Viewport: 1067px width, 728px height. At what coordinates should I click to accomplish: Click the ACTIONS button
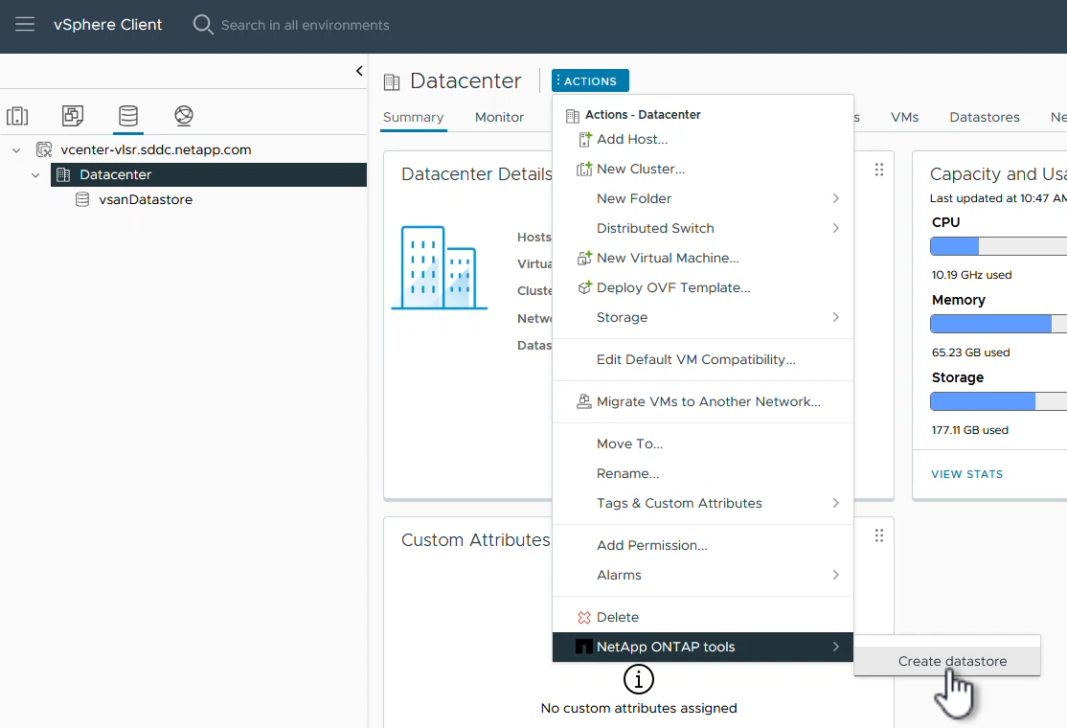[590, 81]
